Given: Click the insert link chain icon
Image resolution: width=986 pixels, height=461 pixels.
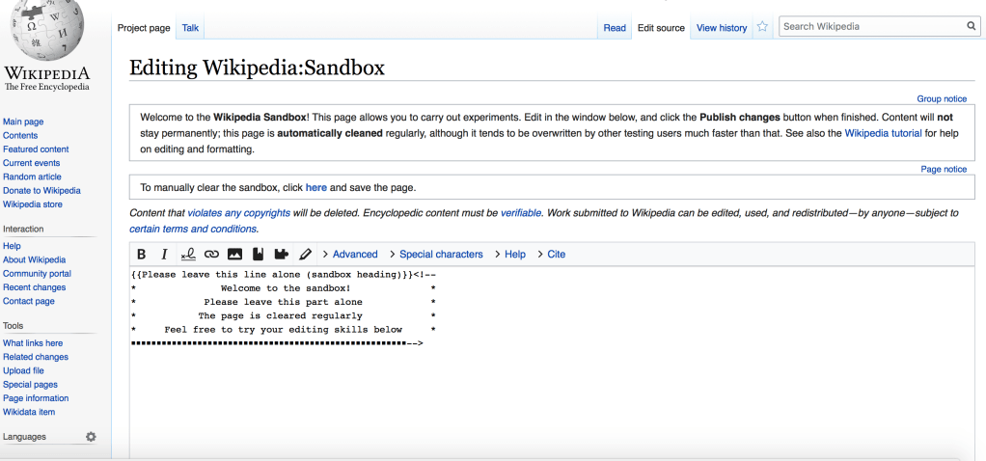Looking at the screenshot, I should pos(211,255).
